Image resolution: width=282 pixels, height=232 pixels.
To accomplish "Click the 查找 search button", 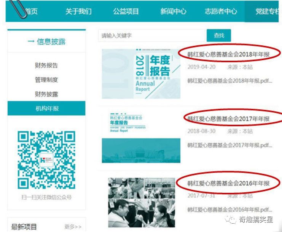I will [x=219, y=35].
